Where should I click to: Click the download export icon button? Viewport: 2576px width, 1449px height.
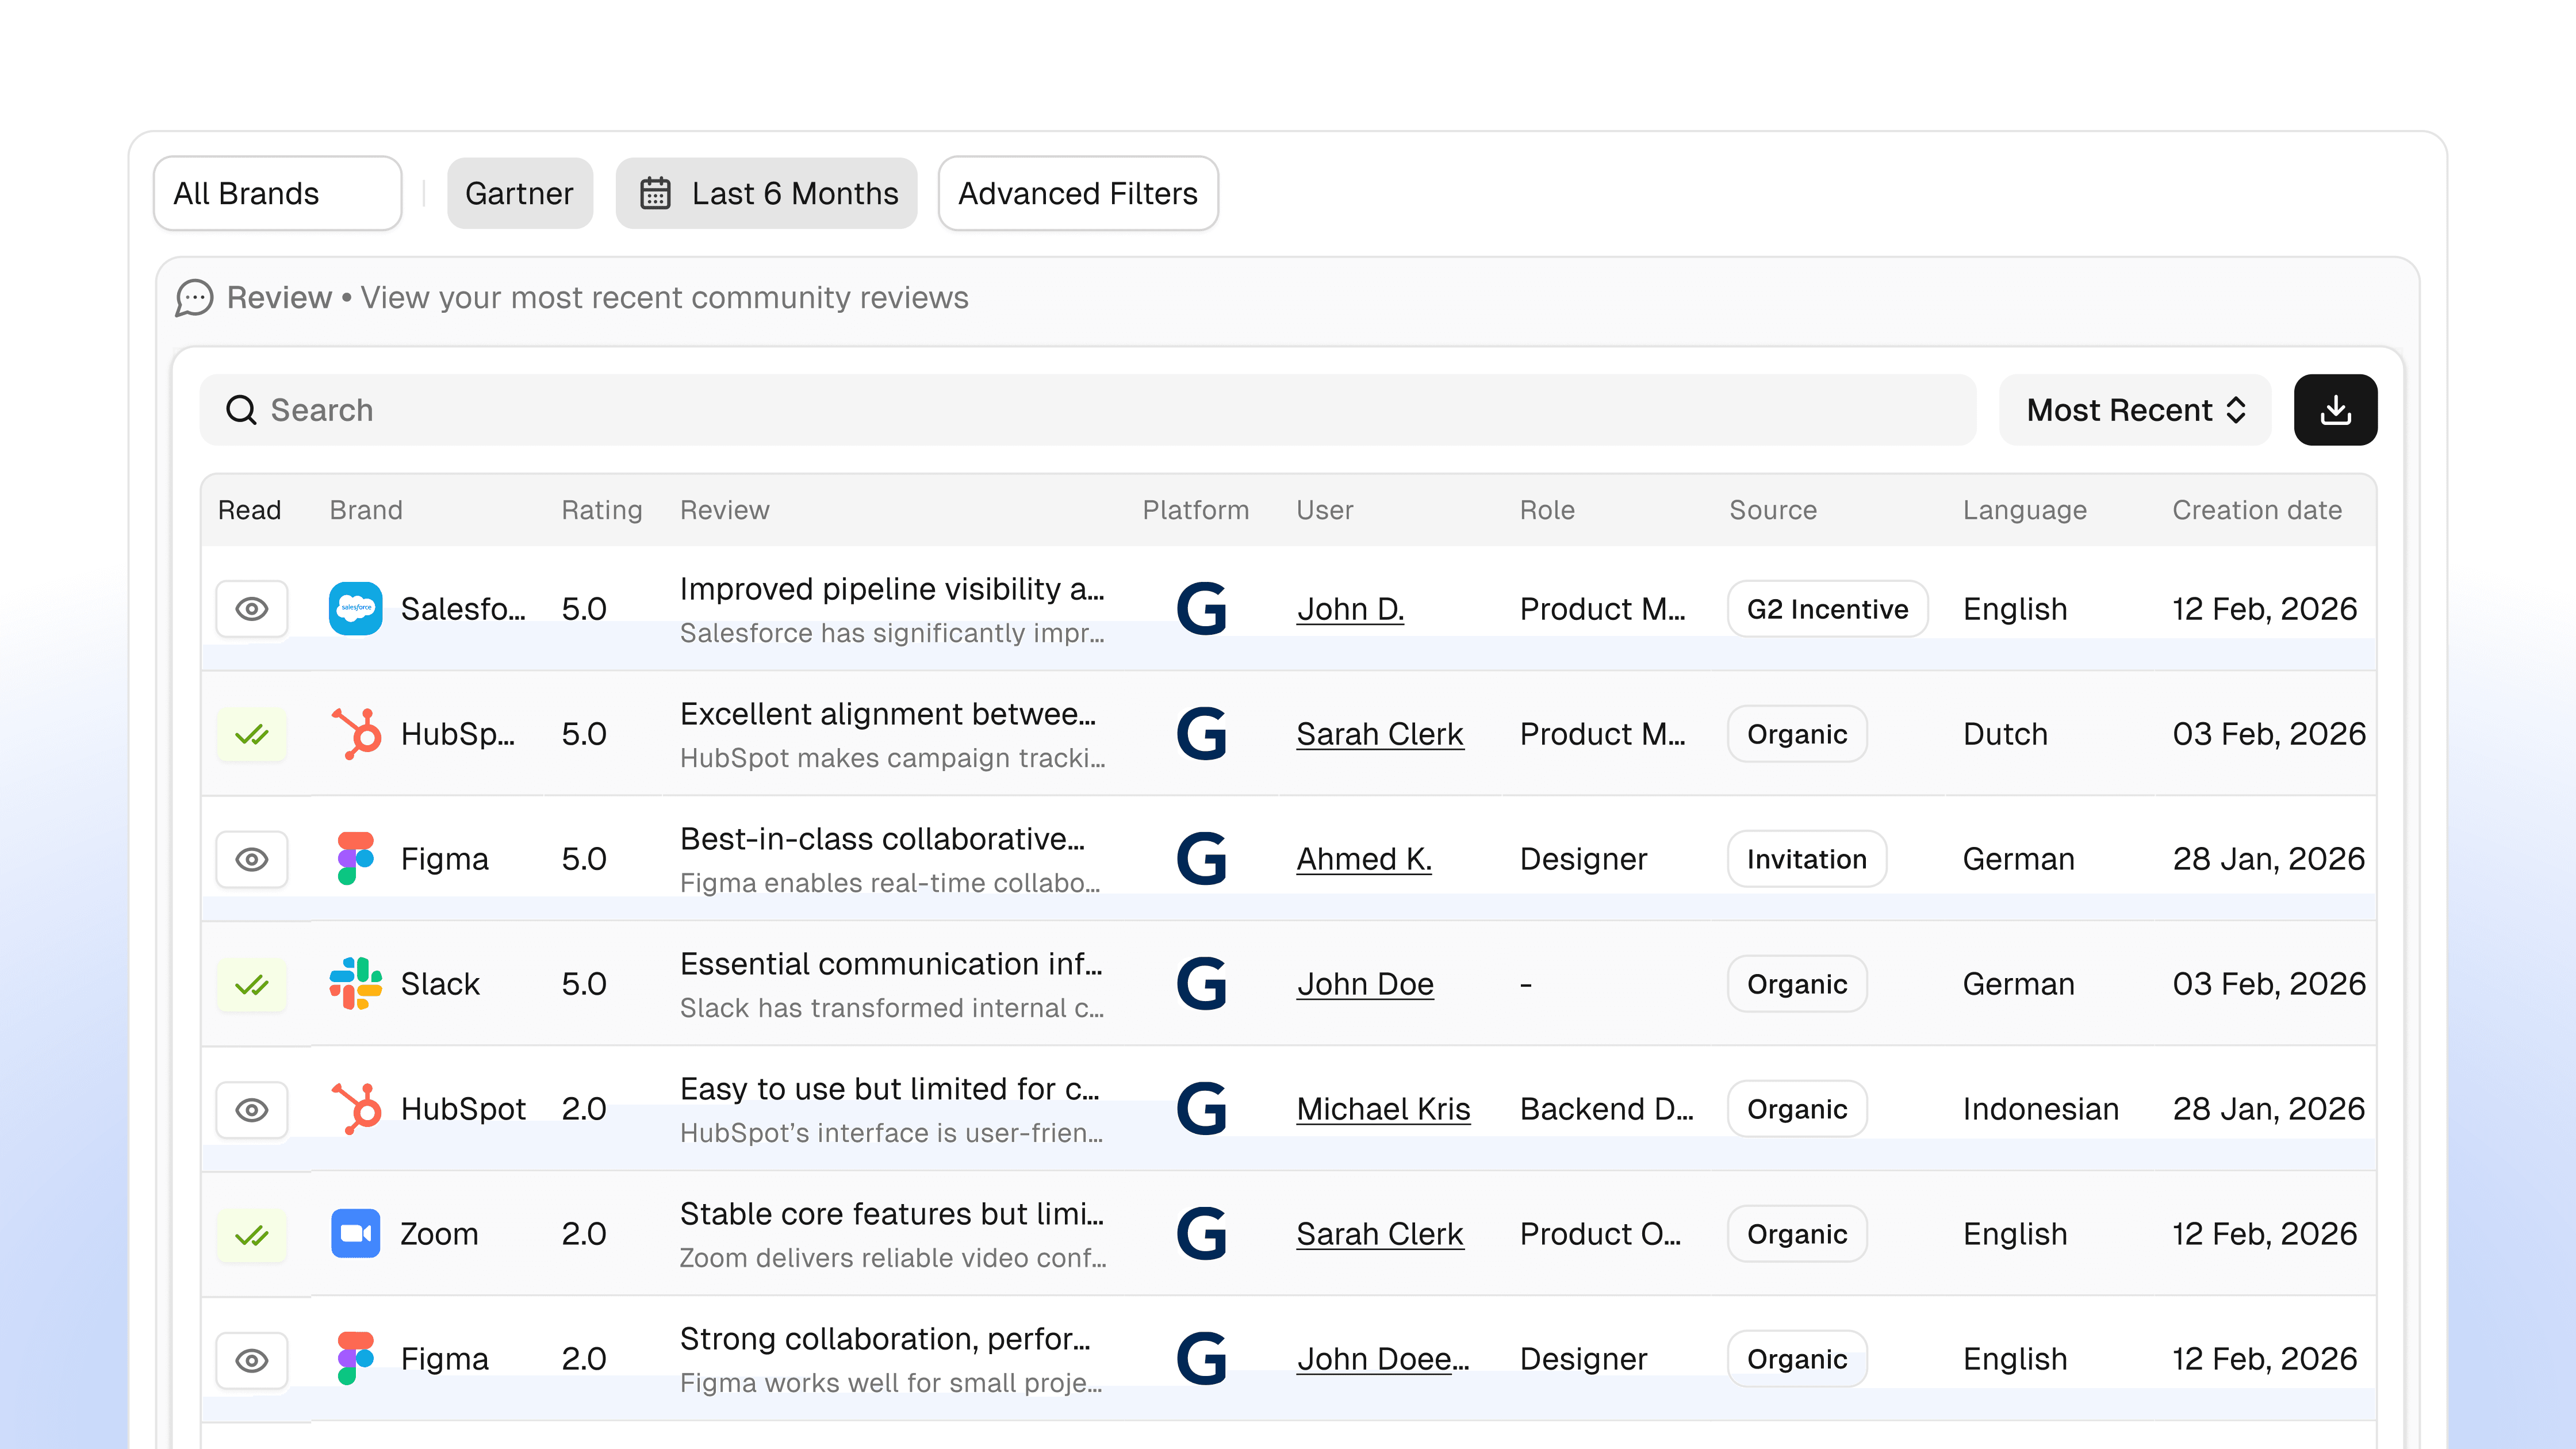(x=2334, y=410)
